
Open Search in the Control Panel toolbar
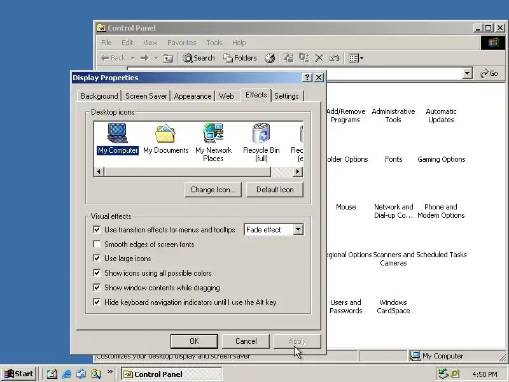[199, 58]
